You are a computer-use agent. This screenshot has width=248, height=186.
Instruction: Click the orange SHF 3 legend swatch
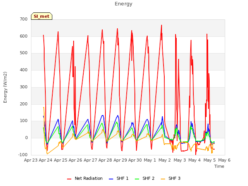tap(163, 179)
